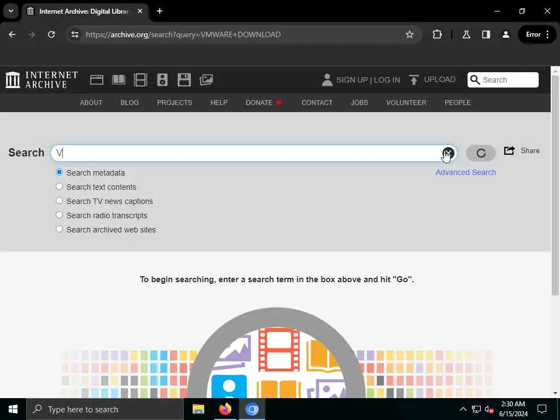Open the taskbar clock showing 2:30 AM

(513, 409)
